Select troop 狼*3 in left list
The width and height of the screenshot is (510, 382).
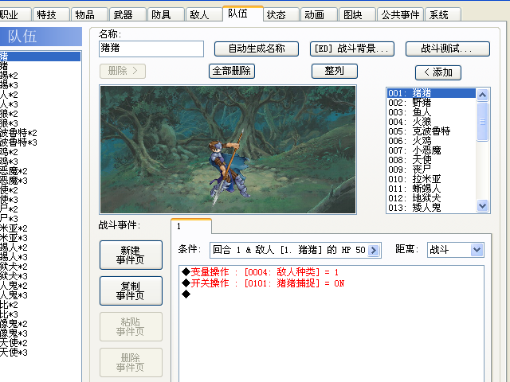40,123
